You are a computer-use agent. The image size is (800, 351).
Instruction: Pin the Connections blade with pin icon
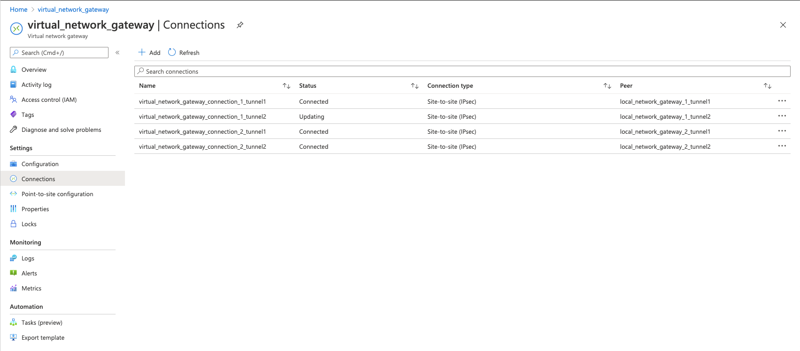click(240, 25)
